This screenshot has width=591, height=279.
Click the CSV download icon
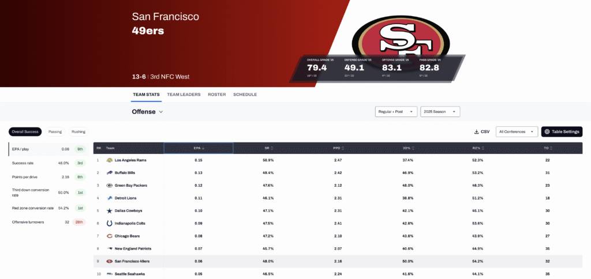[476, 132]
